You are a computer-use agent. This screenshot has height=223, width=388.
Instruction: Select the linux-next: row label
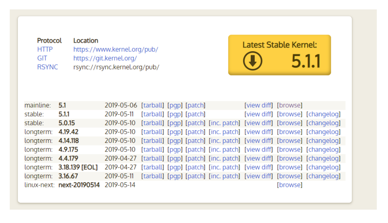pyautogui.click(x=39, y=185)
